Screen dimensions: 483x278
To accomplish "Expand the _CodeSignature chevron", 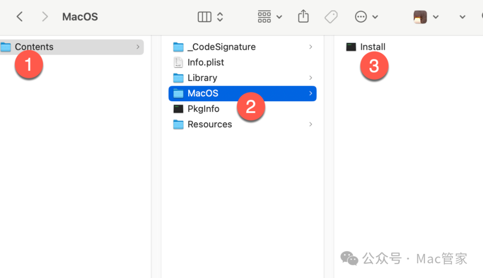I will tap(310, 47).
